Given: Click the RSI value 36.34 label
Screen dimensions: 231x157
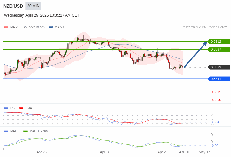Looking at the screenshot, I should click(x=215, y=122).
